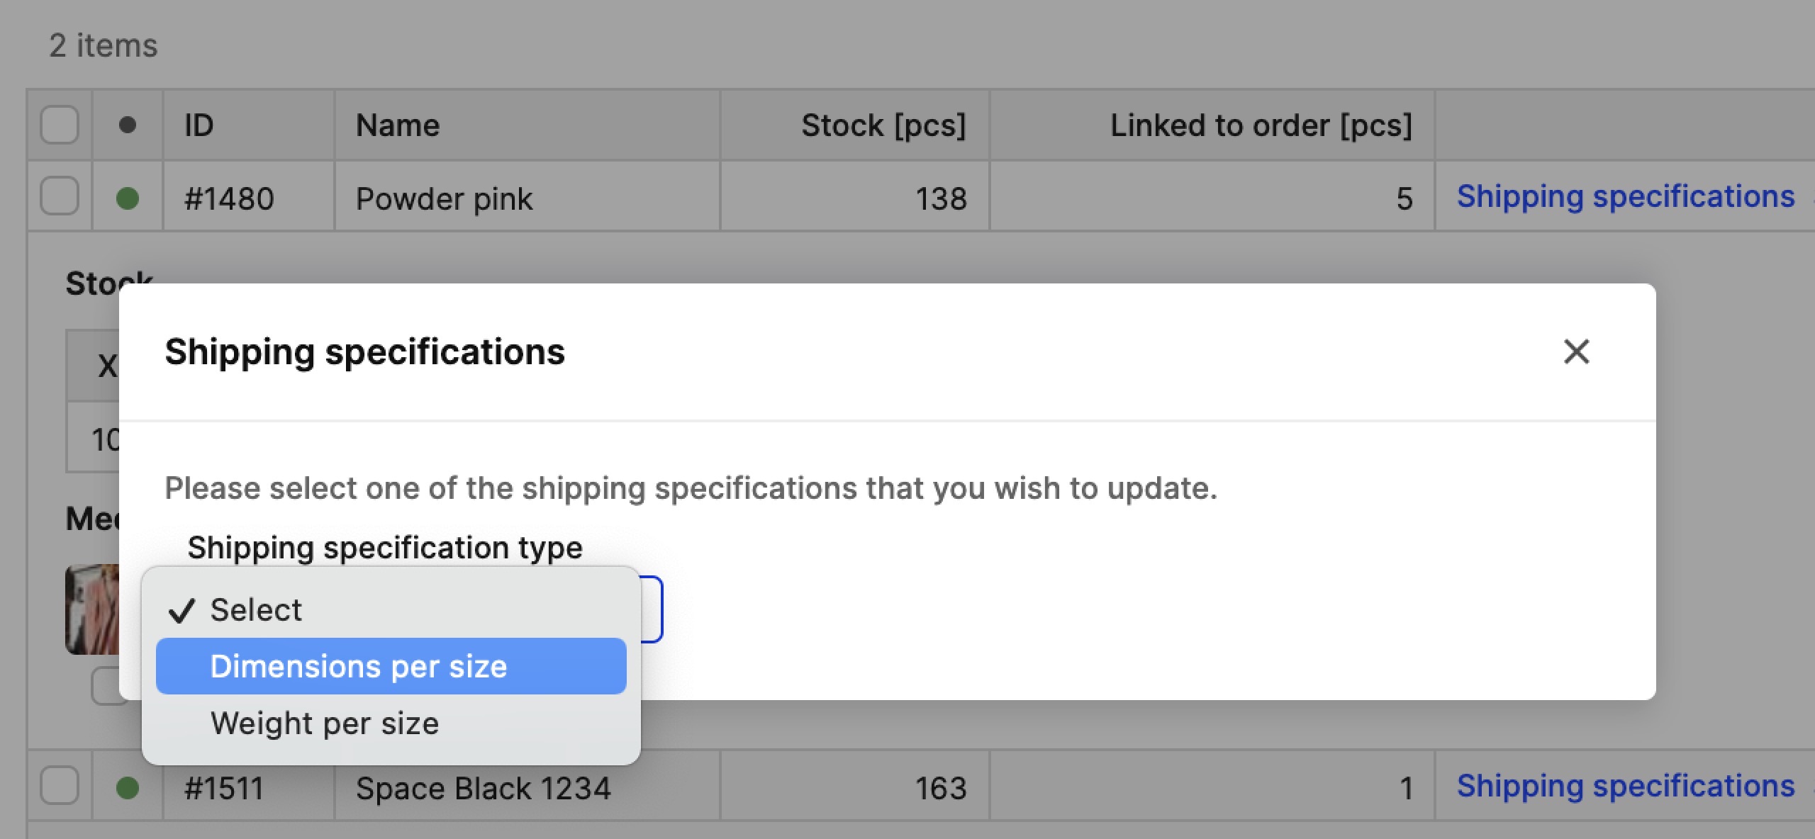Viewport: 1815px width, 839px height.
Task: Choose Dimensions per size option
Action: 391,666
